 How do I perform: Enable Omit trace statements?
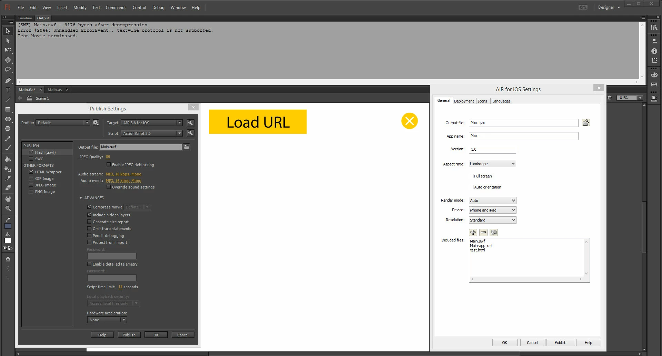90,228
